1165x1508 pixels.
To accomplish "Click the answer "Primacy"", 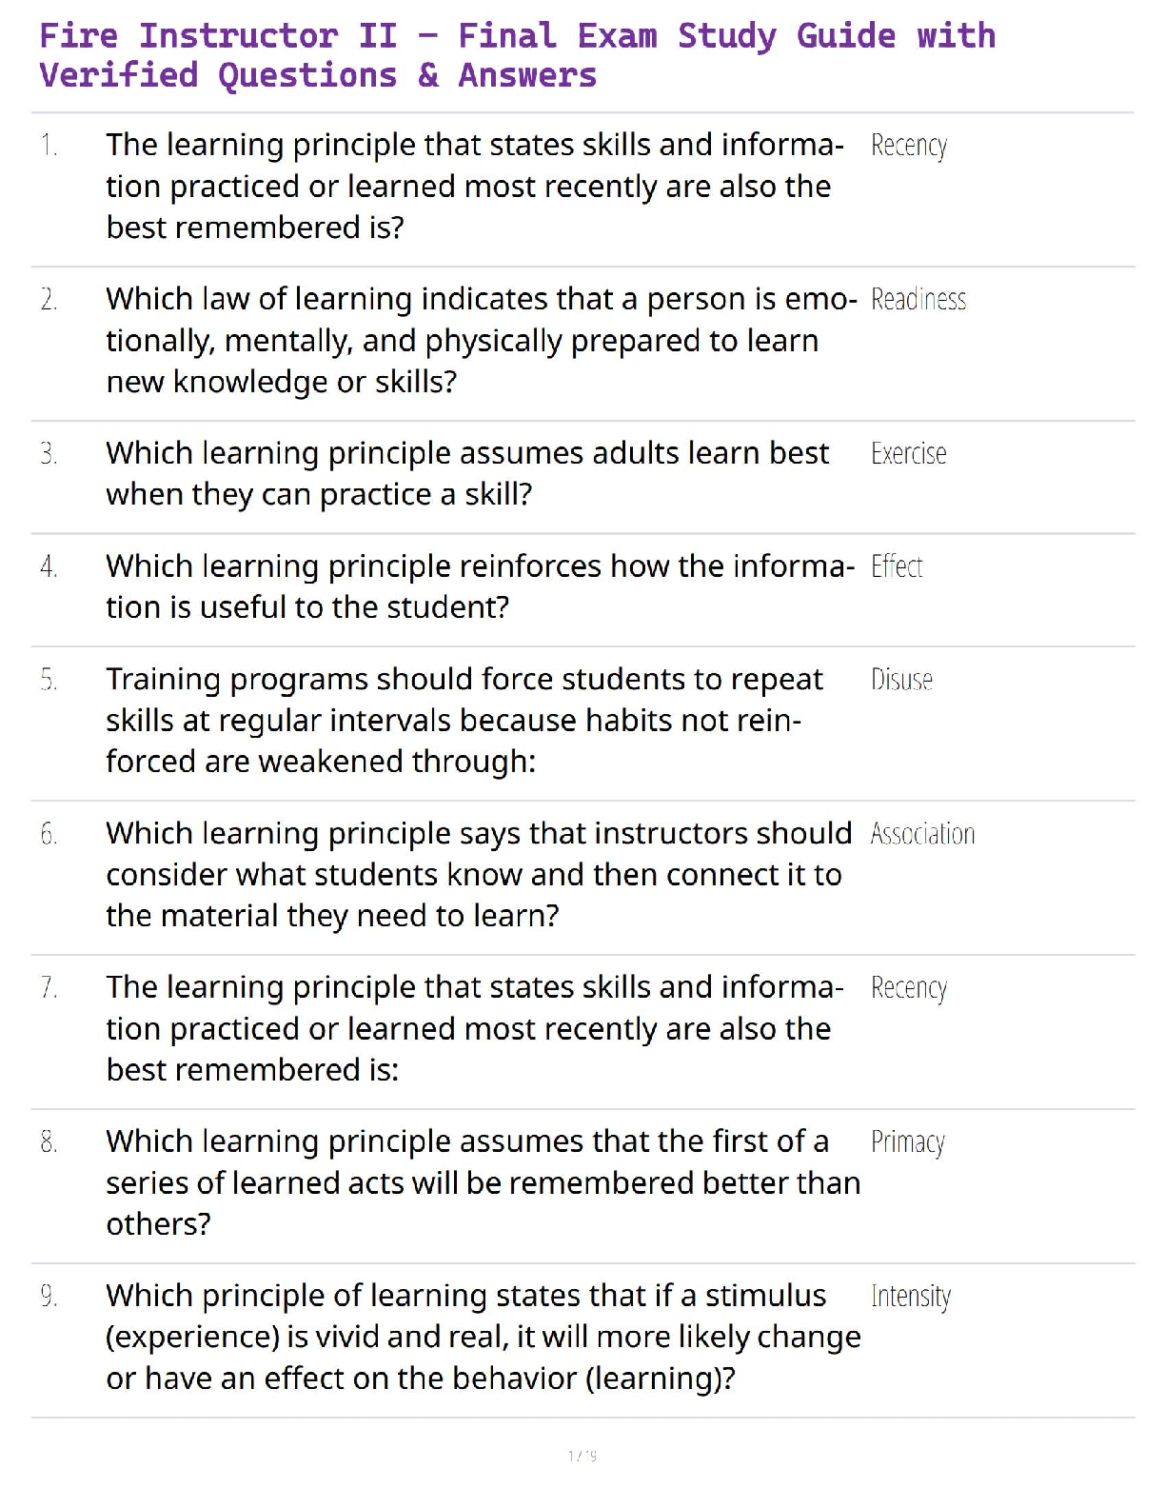I will pos(907,1142).
